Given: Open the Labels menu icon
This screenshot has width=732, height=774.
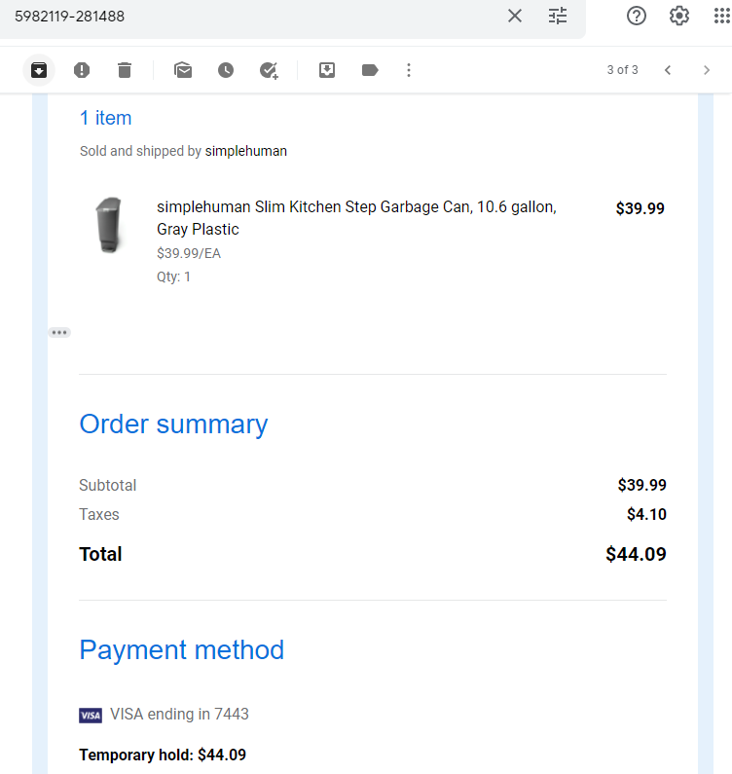Looking at the screenshot, I should (370, 70).
